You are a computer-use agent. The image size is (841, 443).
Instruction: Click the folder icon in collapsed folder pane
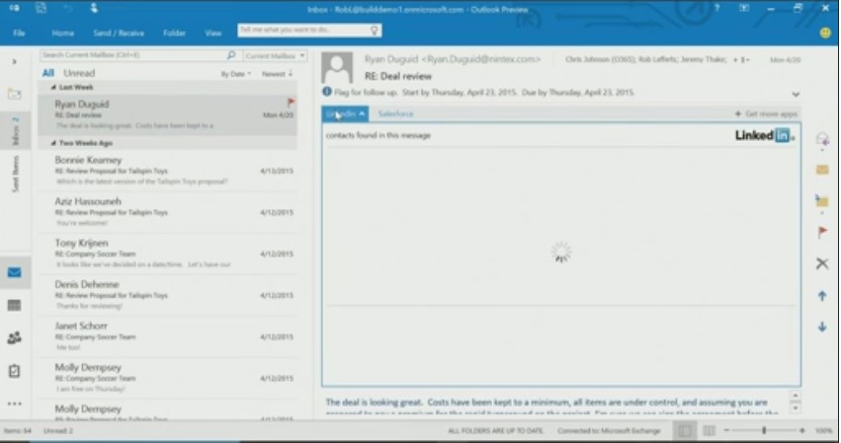click(x=15, y=95)
